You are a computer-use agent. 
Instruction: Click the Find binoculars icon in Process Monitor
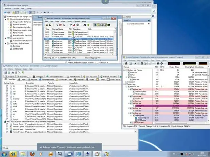(85, 25)
